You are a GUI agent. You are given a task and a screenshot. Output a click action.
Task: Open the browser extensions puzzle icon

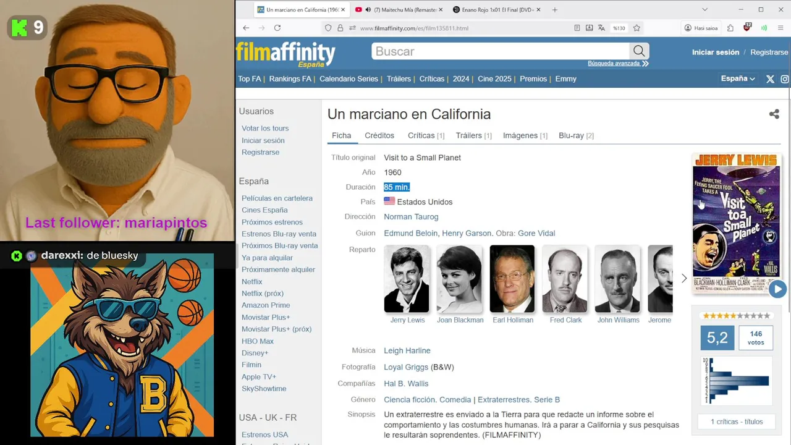(730, 28)
